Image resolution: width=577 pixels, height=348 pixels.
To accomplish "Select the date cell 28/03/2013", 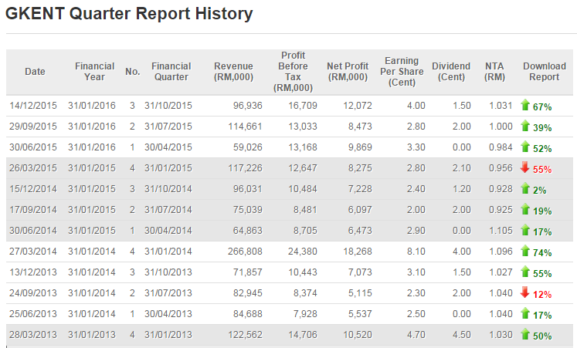I will click(33, 335).
